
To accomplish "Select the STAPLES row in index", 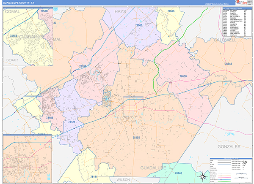I will click(x=235, y=35).
